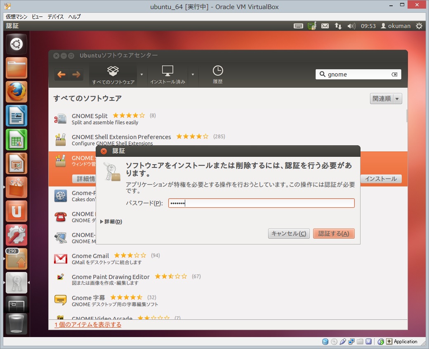Open the network connections indicator
Image resolution: width=429 pixels, height=349 pixels.
point(338,26)
